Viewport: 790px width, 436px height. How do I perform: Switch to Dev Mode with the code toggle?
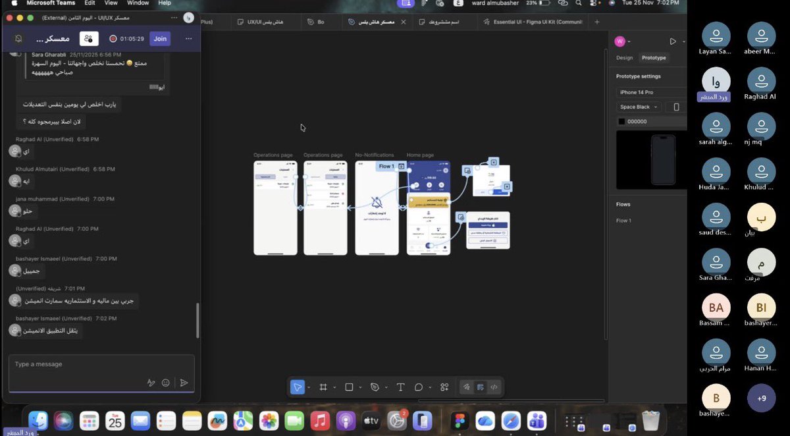[494, 387]
